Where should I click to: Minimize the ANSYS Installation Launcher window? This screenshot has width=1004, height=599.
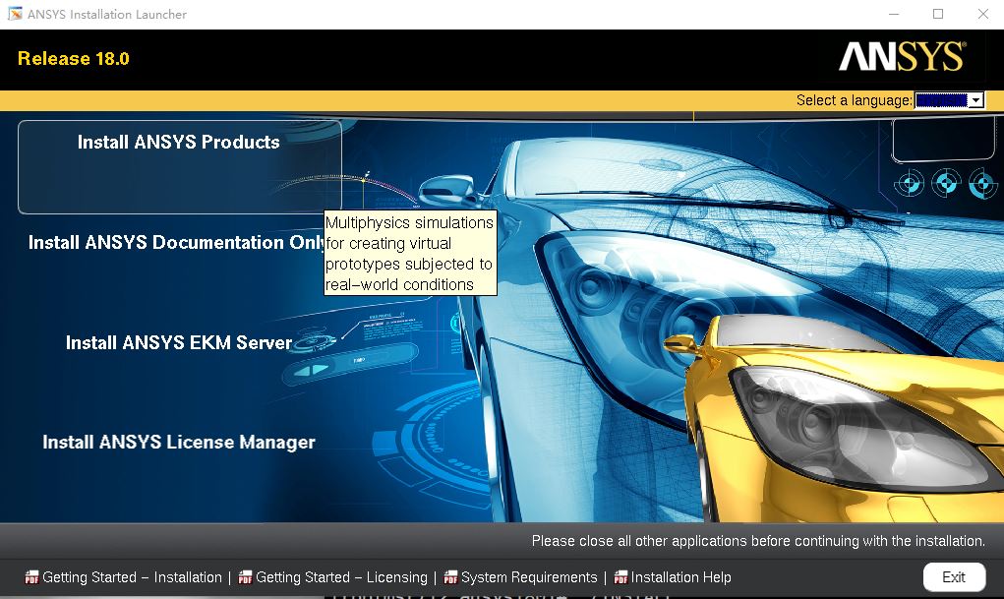coord(894,14)
